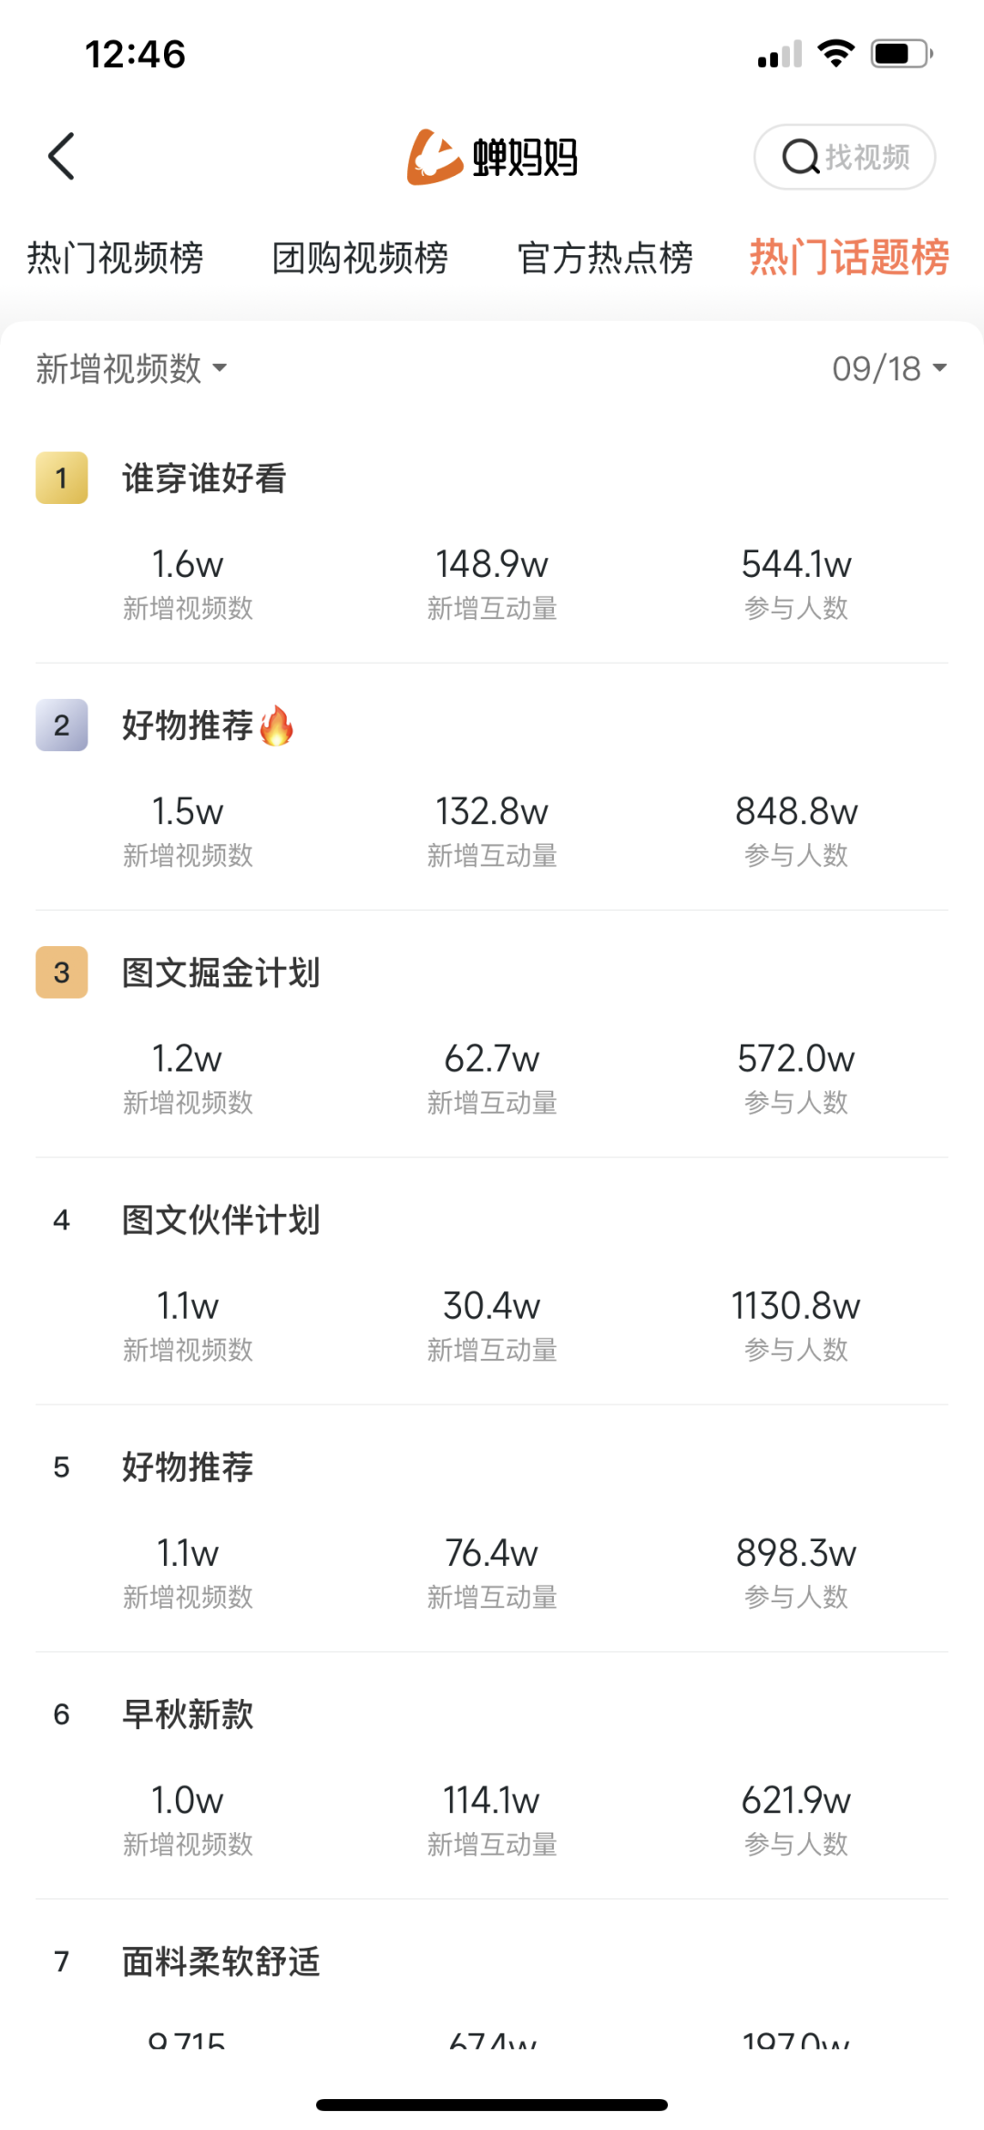Open the 图文伙伴计划 topic
This screenshot has width=984, height=2130.
click(x=221, y=1220)
